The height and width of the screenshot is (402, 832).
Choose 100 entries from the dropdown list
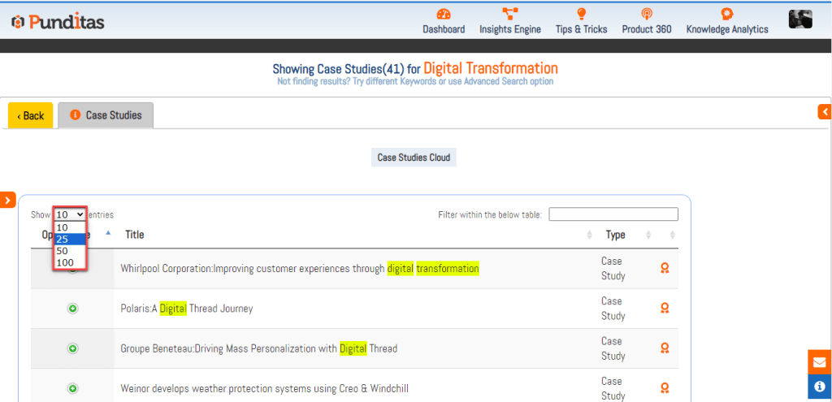tap(65, 262)
